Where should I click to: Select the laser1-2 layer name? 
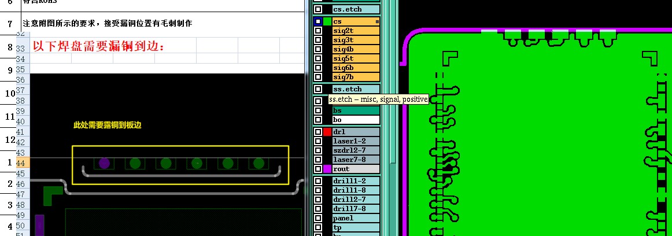(356, 141)
